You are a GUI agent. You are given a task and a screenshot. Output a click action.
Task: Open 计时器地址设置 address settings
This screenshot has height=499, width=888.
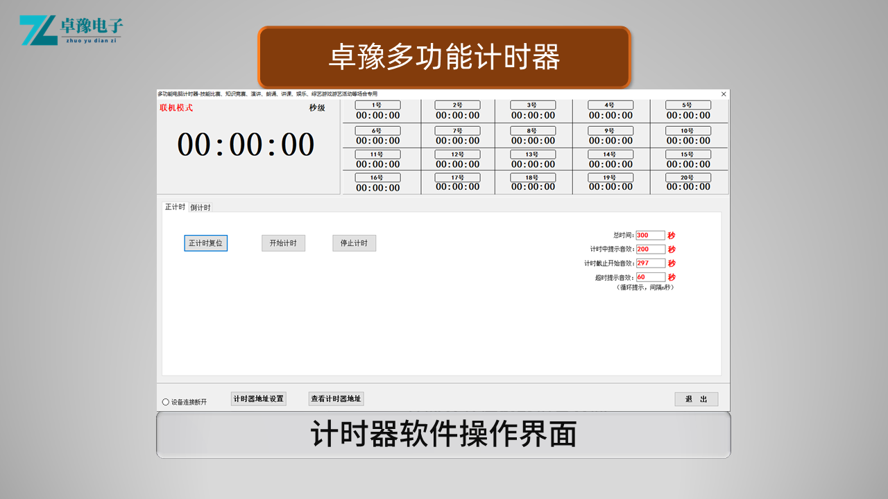click(x=258, y=399)
